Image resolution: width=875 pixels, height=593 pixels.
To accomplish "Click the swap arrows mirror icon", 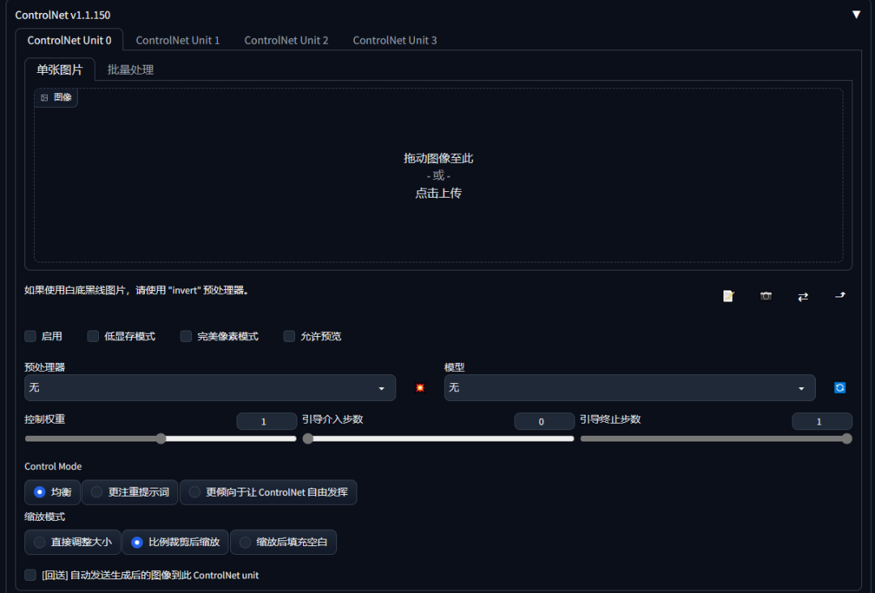I will [x=803, y=296].
